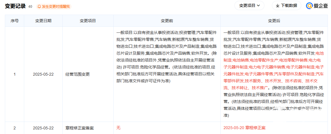Image resolution: width=331 pixels, height=134 pixels.
Task: Click the 变更记录 section title
Action: pos(15,6)
